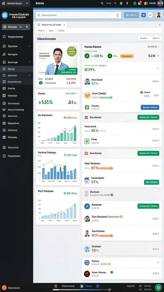This screenshot has height=292, width=164.
Task: Expand the third sidebar item with down chevron
Action: 16,46
